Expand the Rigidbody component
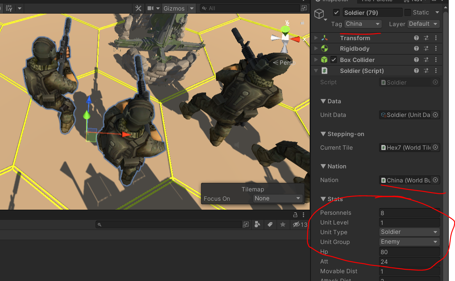 (316, 48)
